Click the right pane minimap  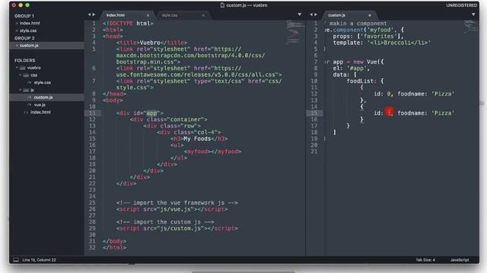tap(471, 27)
